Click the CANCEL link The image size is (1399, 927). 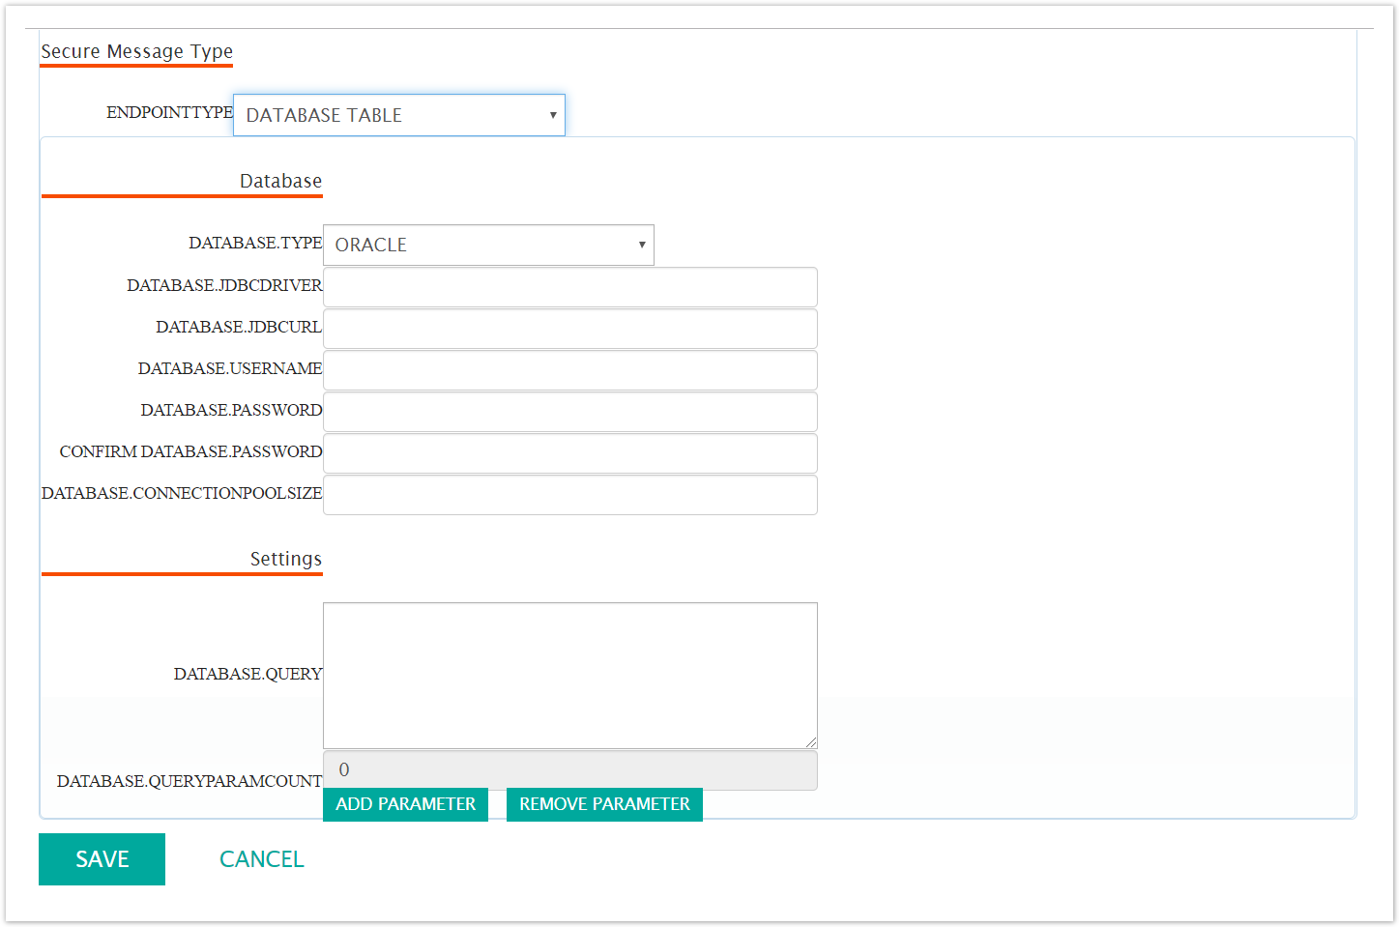(261, 858)
